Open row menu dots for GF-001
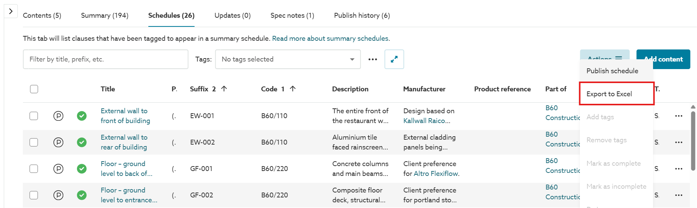This screenshot has height=208, width=697. pos(678,169)
